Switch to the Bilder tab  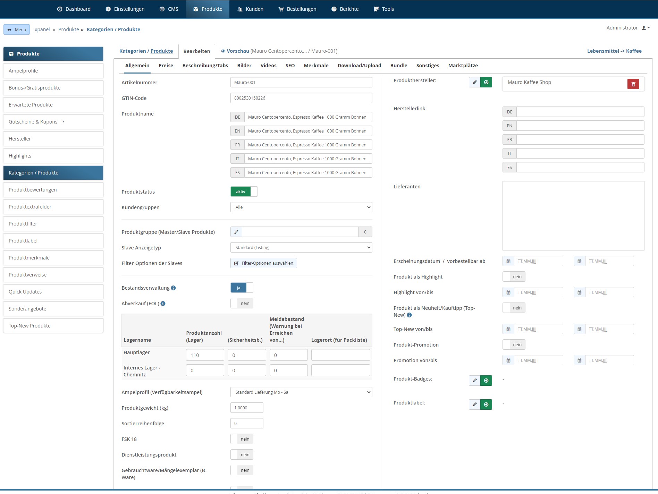(244, 66)
